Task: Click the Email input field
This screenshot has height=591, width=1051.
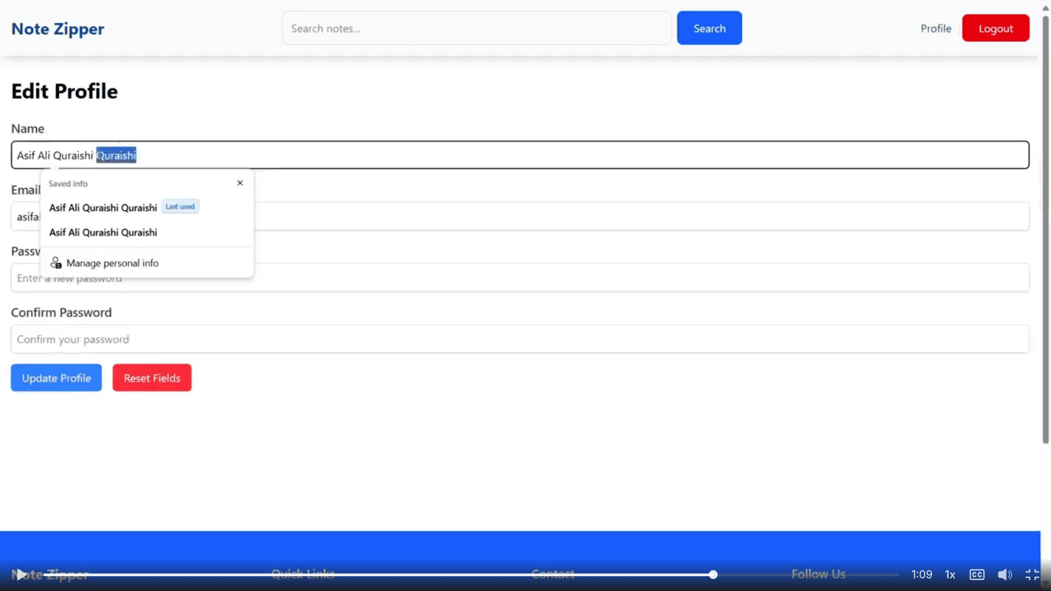Action: coord(520,216)
